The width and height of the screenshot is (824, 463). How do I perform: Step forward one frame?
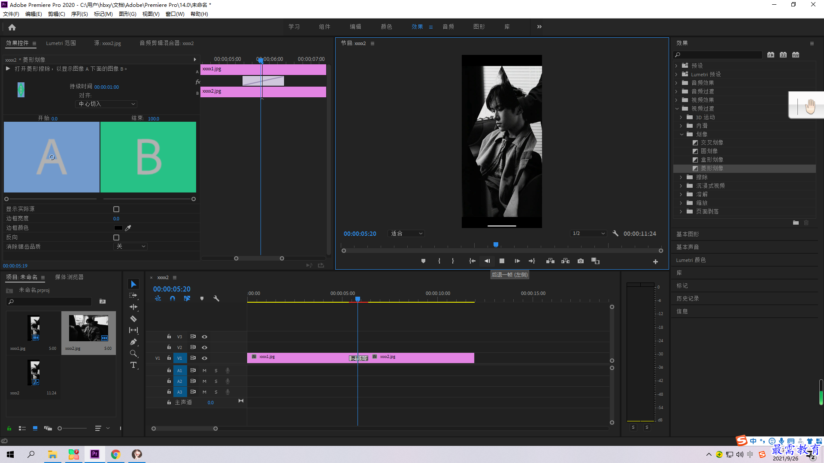click(517, 261)
